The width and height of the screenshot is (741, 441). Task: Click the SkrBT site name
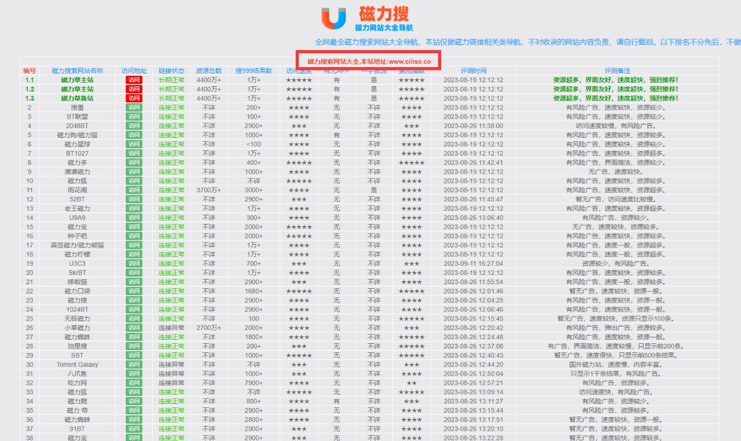coord(76,272)
